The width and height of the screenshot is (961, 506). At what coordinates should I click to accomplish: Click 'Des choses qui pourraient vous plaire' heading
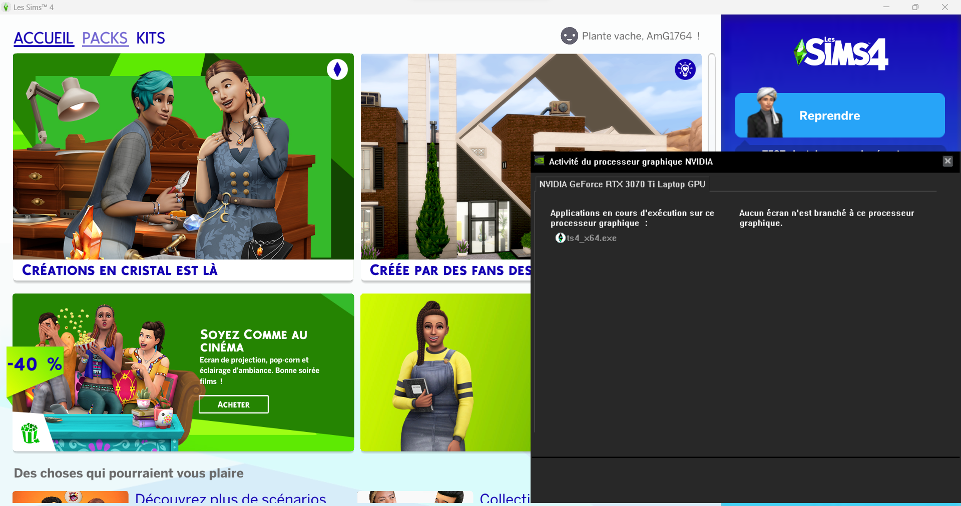click(129, 473)
